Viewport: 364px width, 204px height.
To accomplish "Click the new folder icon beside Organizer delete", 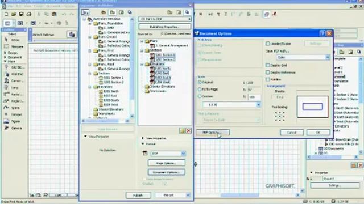I will (x=182, y=131).
